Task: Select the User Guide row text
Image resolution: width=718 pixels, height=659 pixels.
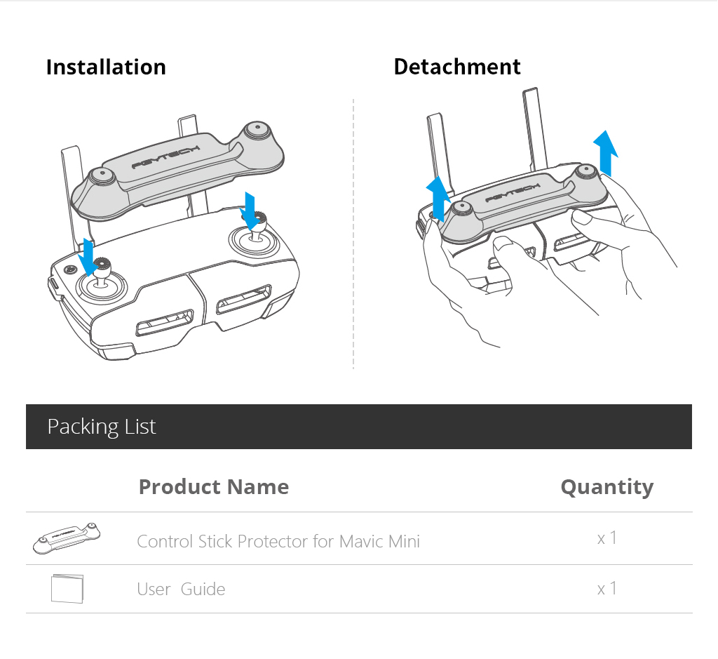Action: tap(181, 589)
